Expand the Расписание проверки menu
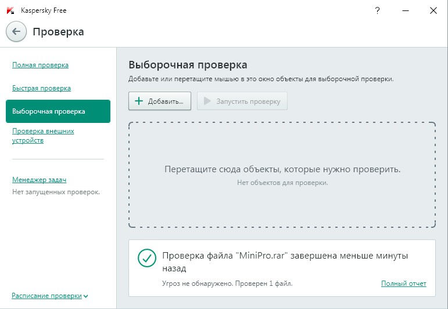The image size is (448, 309). 46,296
